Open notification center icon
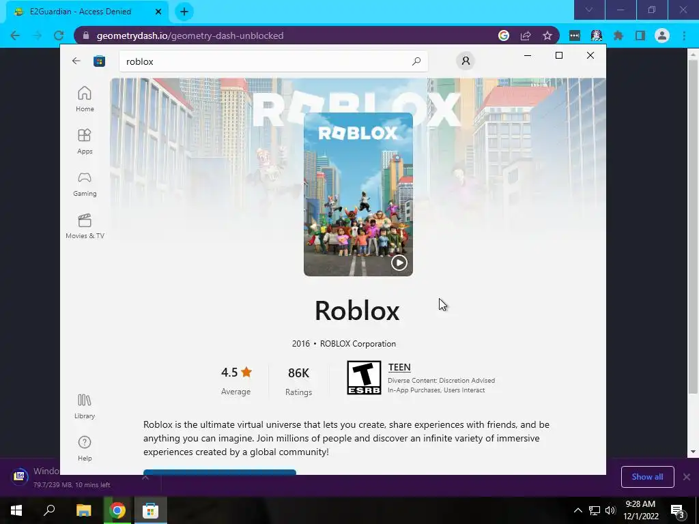This screenshot has height=524, width=699. [x=678, y=510]
